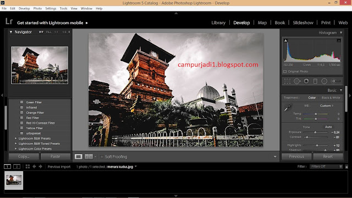Set treatment to Black & White
This screenshot has height=198, width=352.
point(331,98)
